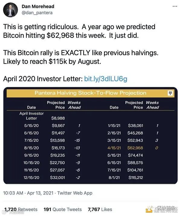181x216 pixels.
Task: Click the Pantera Halving Stock-To-Flow Projection title
Action: tap(91, 93)
